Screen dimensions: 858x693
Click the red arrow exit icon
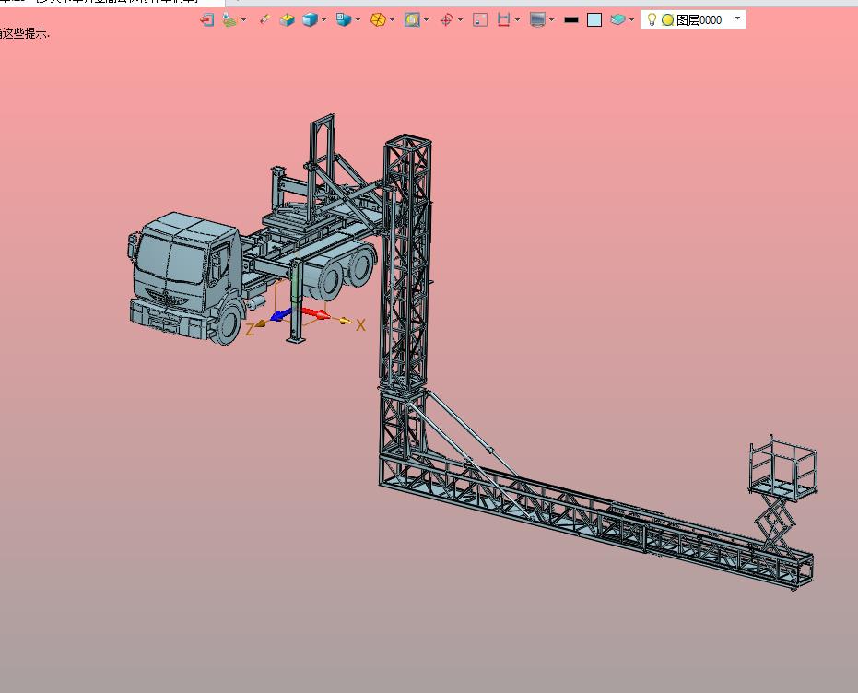click(x=207, y=19)
